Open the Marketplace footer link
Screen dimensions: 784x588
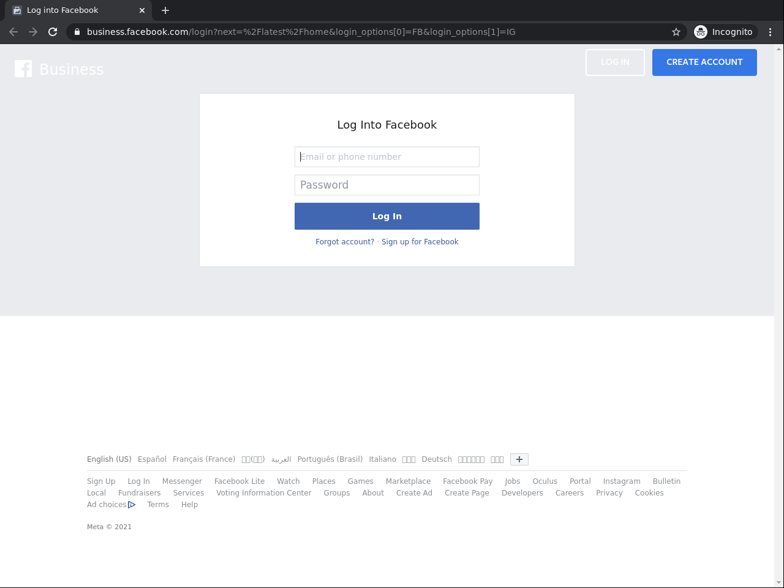click(x=408, y=481)
